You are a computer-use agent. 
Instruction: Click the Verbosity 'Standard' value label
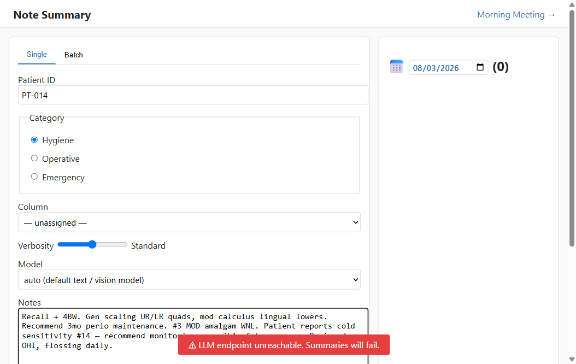click(x=148, y=246)
